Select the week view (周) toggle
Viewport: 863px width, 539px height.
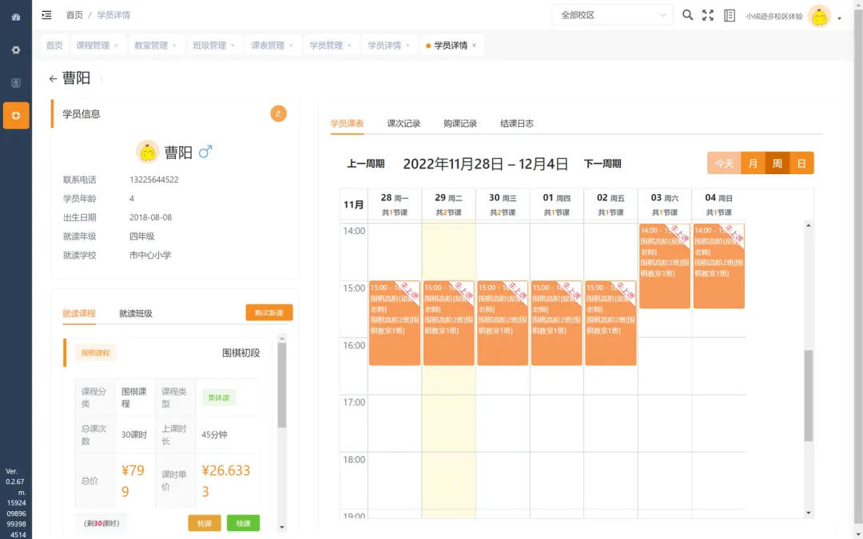[x=777, y=163]
